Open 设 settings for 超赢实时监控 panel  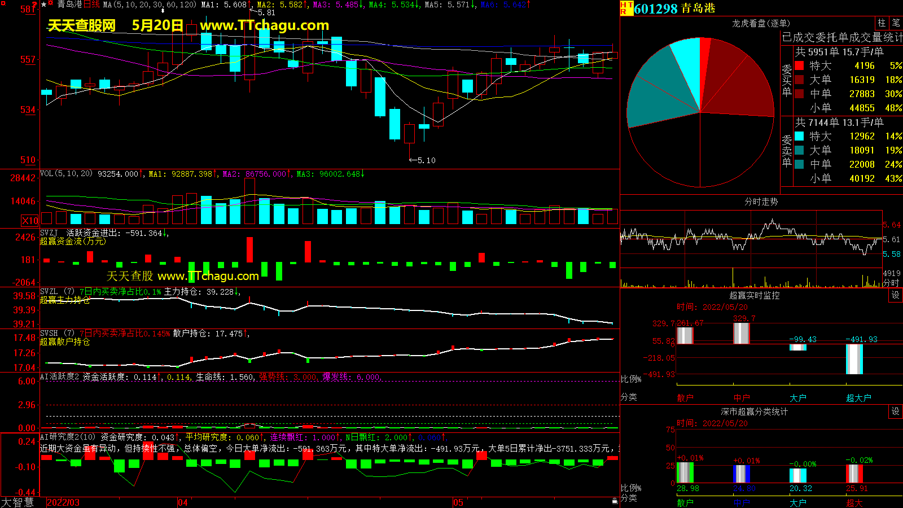point(895,295)
